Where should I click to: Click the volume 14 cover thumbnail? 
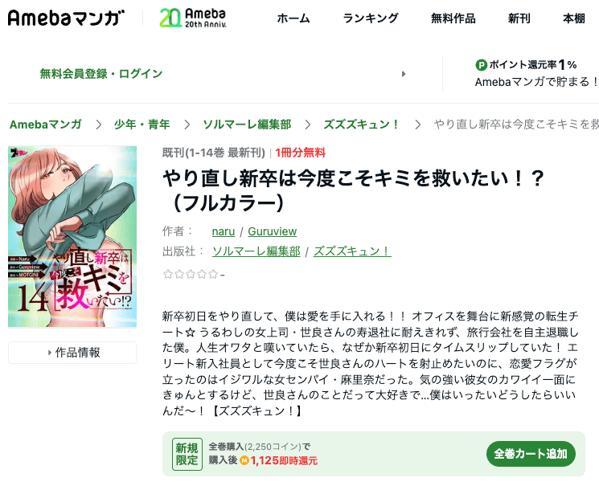click(72, 237)
